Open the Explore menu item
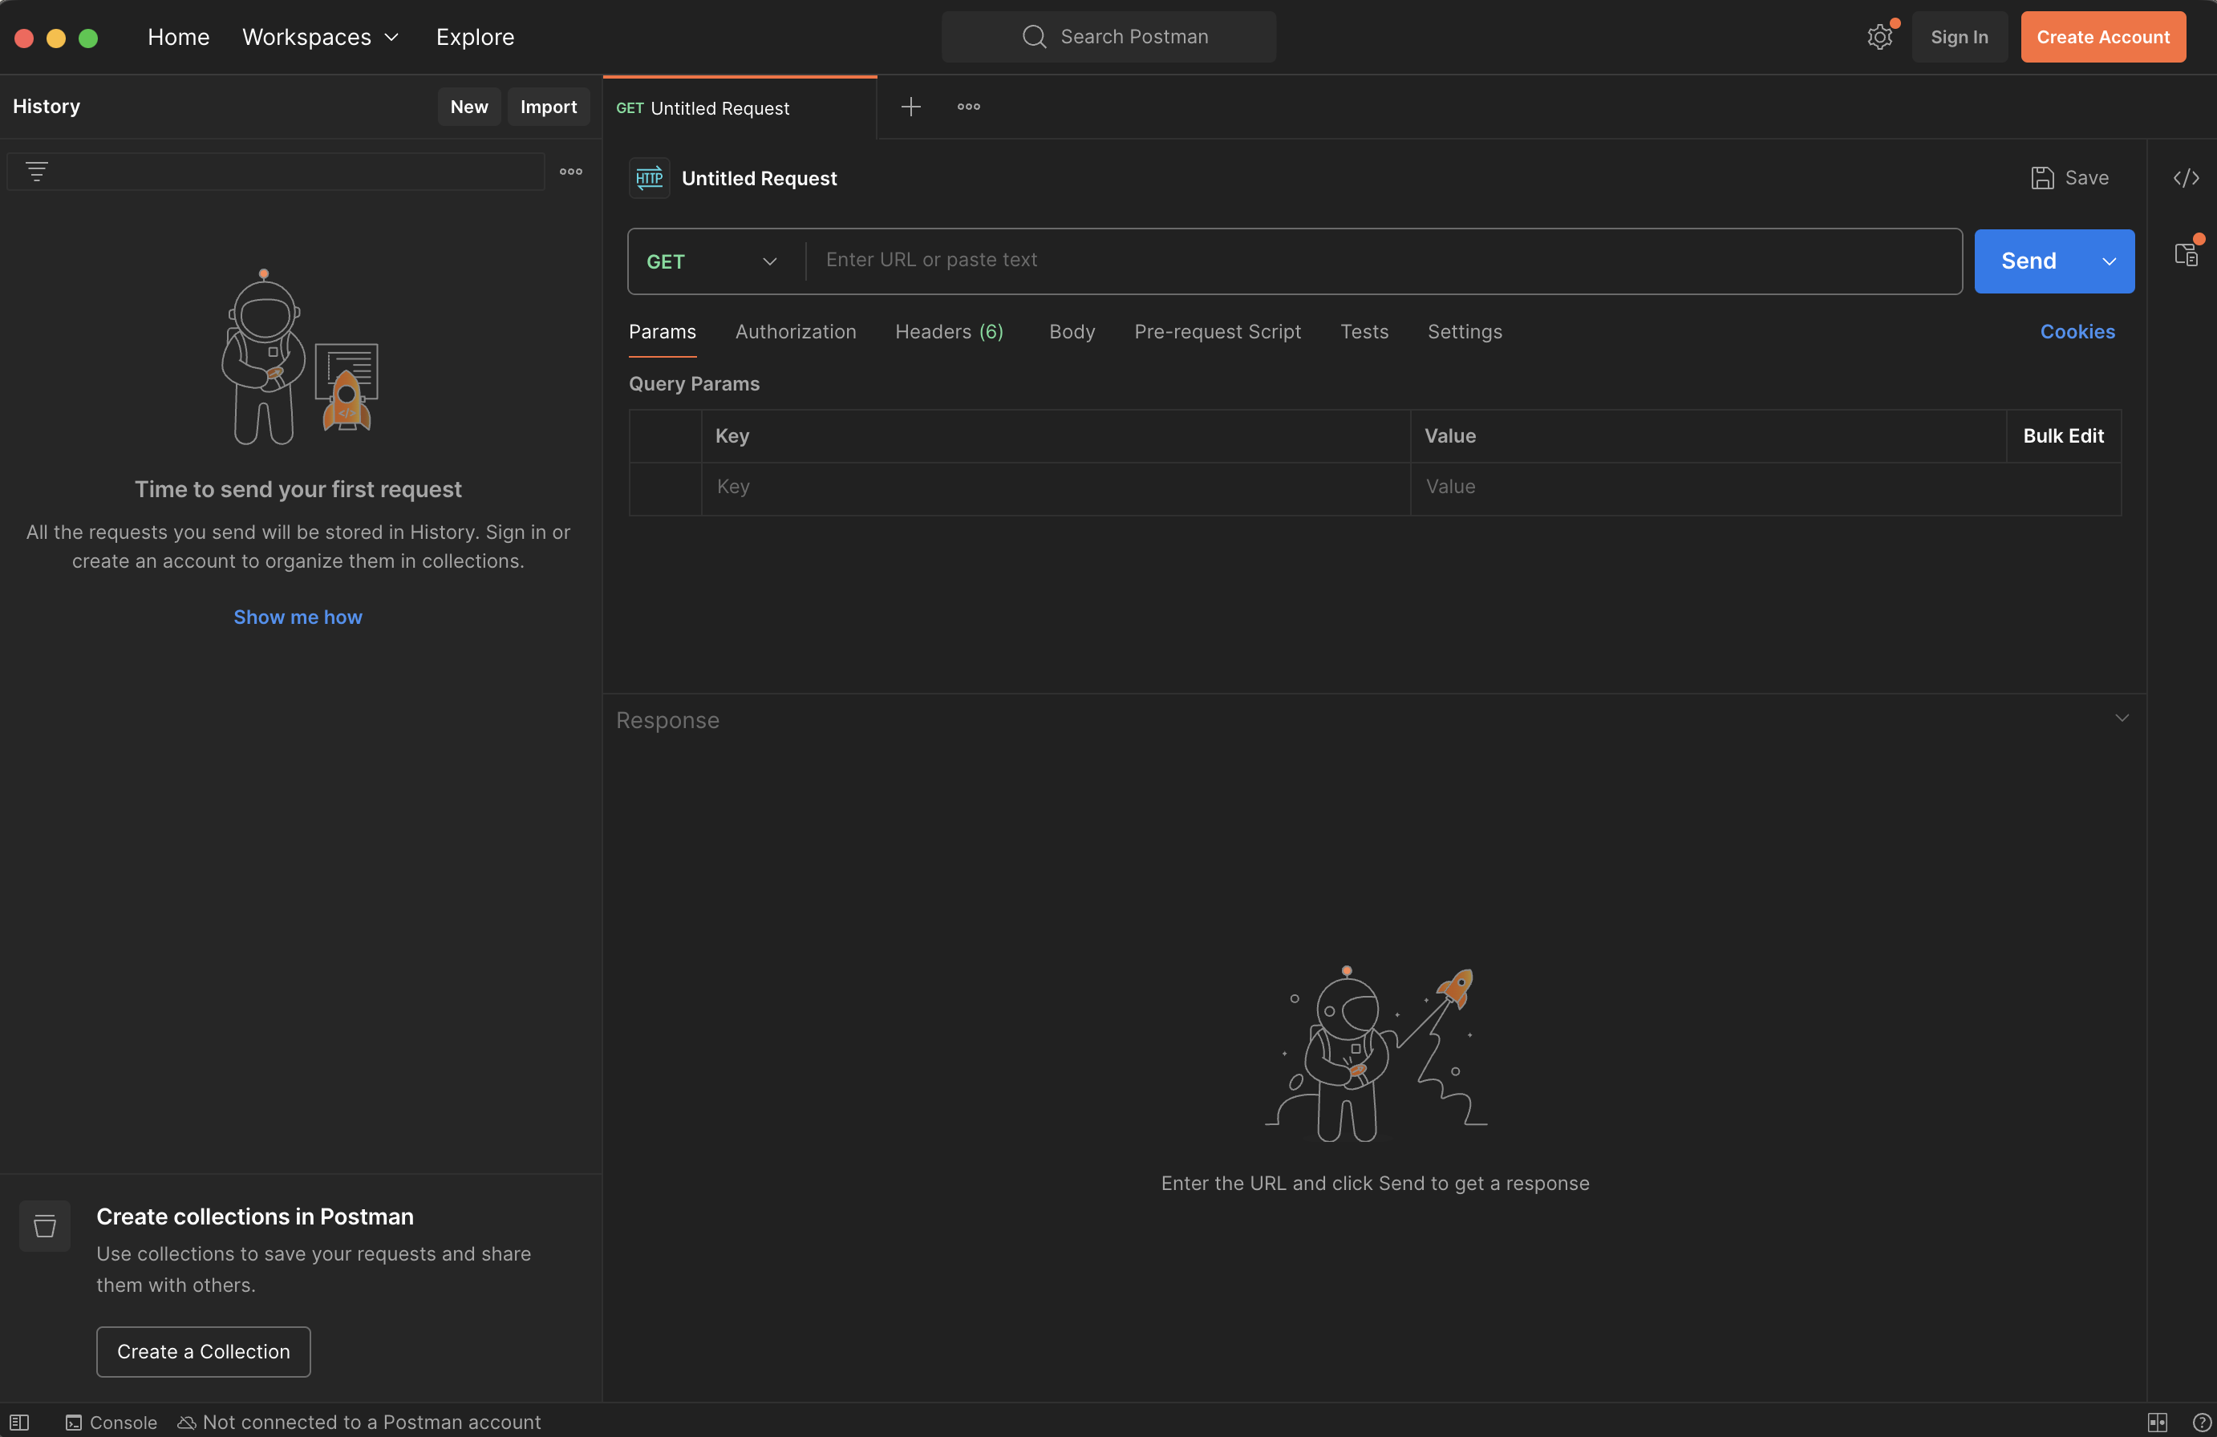Viewport: 2217px width, 1437px height. click(x=475, y=37)
